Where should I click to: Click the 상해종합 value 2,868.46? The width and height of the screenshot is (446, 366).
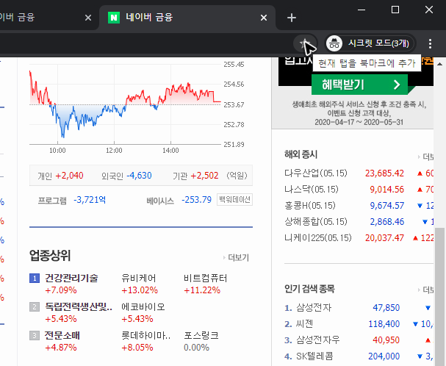[x=386, y=222]
